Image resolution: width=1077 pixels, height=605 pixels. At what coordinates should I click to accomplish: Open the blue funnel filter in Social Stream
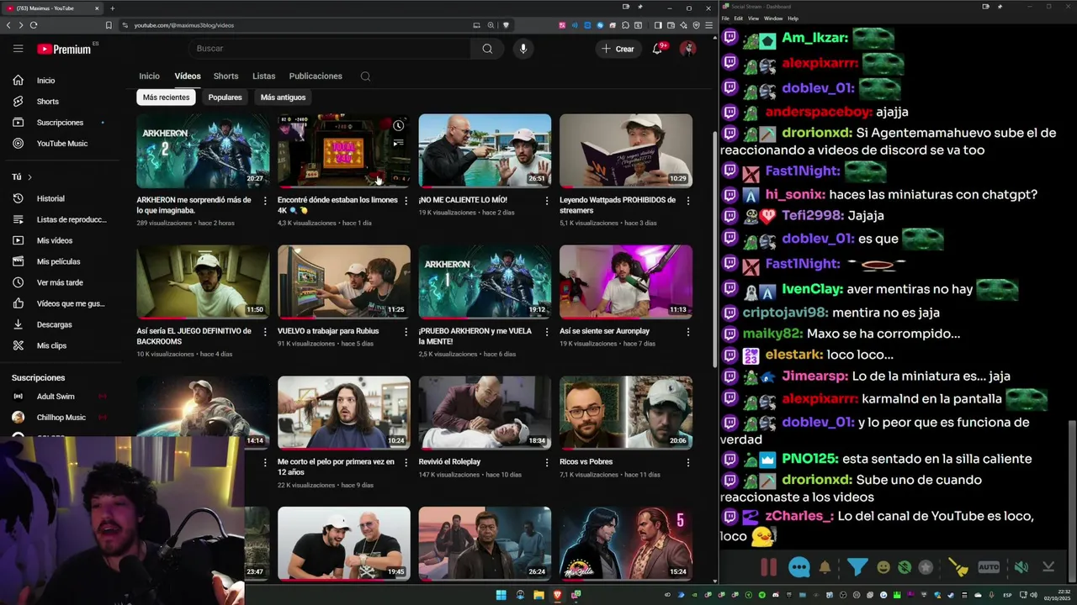[857, 567]
